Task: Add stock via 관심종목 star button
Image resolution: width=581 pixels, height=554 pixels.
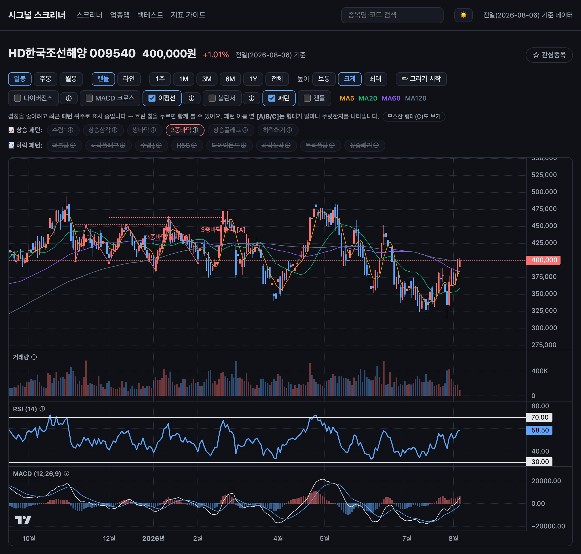Action: (549, 55)
